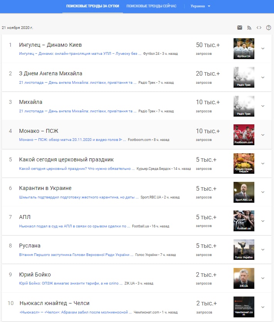Viewport: 274px width, 322px height.
Task: Select 'Поисковые тренды за сутки' tab
Action: click(92, 6)
